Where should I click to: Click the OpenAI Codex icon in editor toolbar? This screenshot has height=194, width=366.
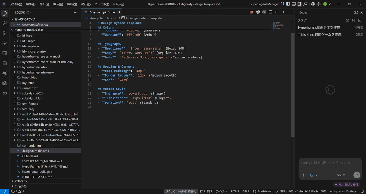tap(258, 12)
